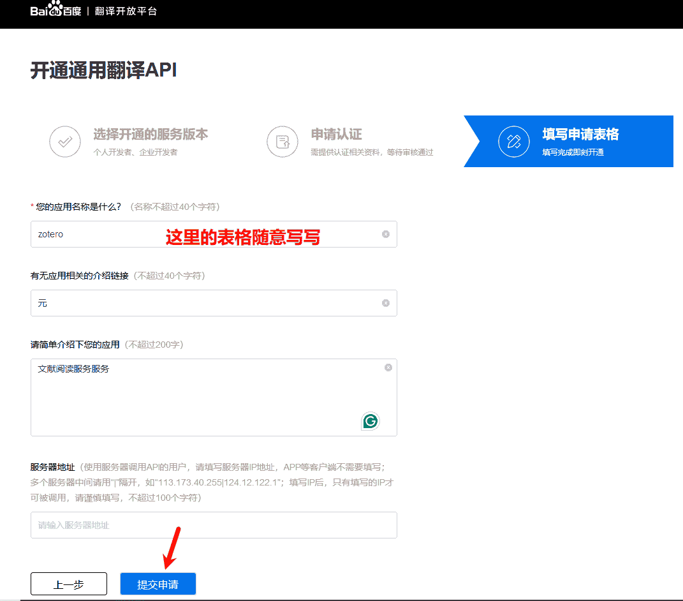683x601 pixels.
Task: Submit the form via 提交申请 button
Action: click(158, 583)
